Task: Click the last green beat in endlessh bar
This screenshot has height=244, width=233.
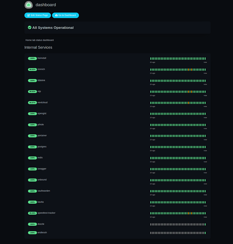Action: [205, 233]
